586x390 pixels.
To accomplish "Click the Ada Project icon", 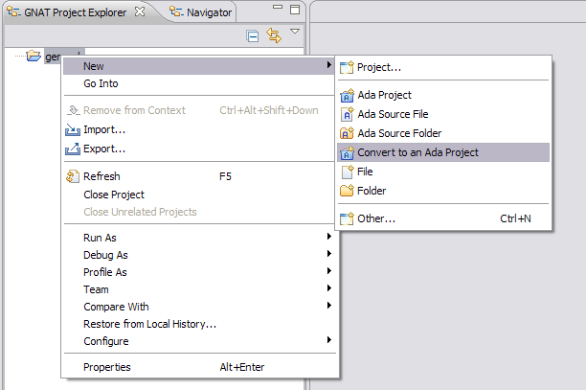I will [x=347, y=96].
